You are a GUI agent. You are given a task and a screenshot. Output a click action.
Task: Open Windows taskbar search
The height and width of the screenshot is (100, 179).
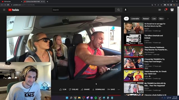(71, 98)
